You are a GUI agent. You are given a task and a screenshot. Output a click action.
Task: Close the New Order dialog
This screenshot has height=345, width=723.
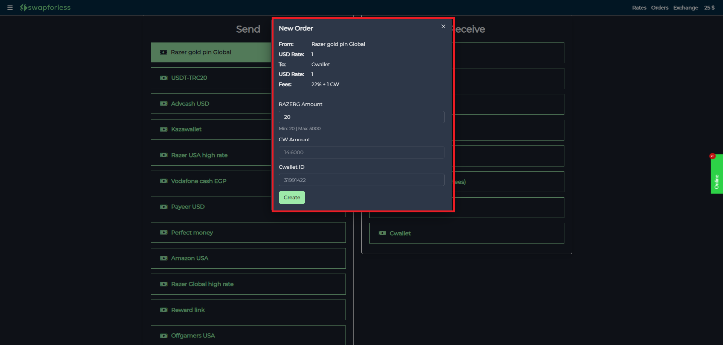click(443, 26)
